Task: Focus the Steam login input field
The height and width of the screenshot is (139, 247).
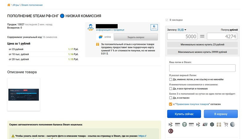Action: pyautogui.click(x=202, y=68)
